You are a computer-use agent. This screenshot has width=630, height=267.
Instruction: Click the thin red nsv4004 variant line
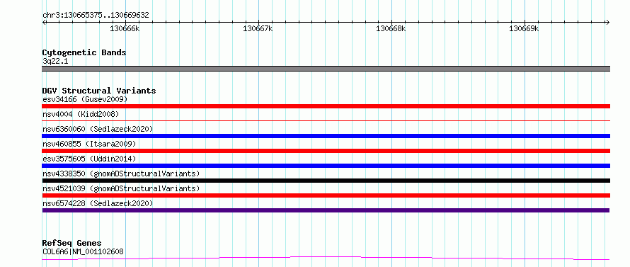(x=326, y=120)
